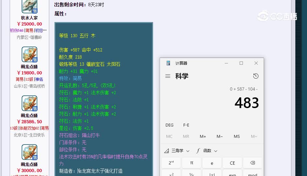Click the calculator expression 0 + 587 - 104 -
The width and height of the screenshot is (307, 176).
coord(244,89)
